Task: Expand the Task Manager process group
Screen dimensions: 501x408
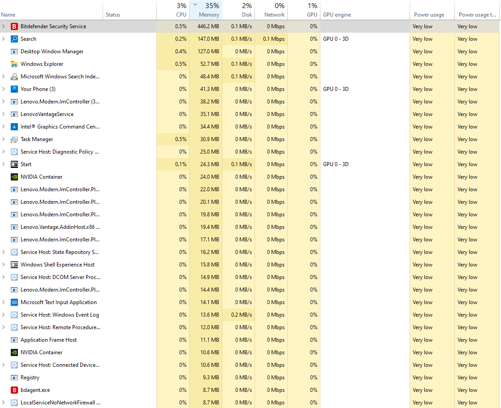Action: pos(4,139)
